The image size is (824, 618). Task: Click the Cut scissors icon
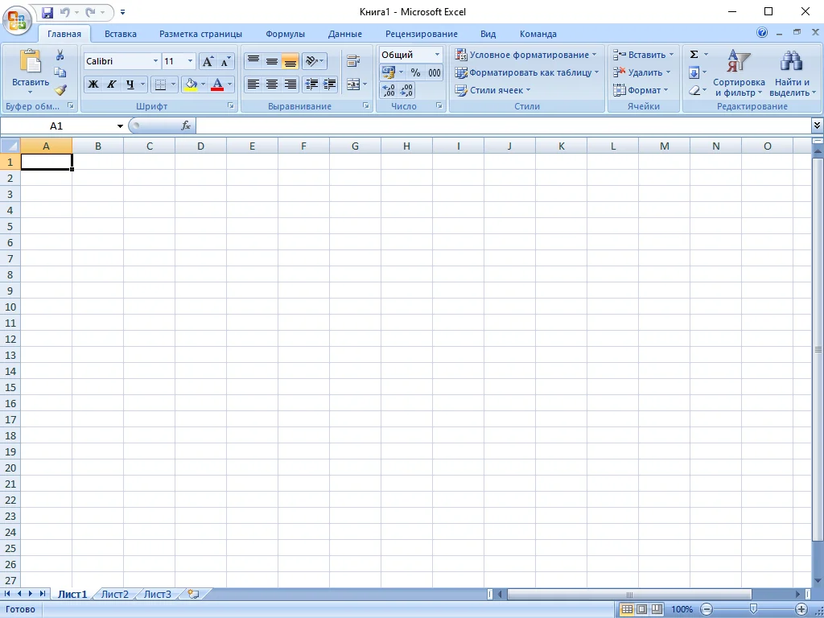click(60, 55)
